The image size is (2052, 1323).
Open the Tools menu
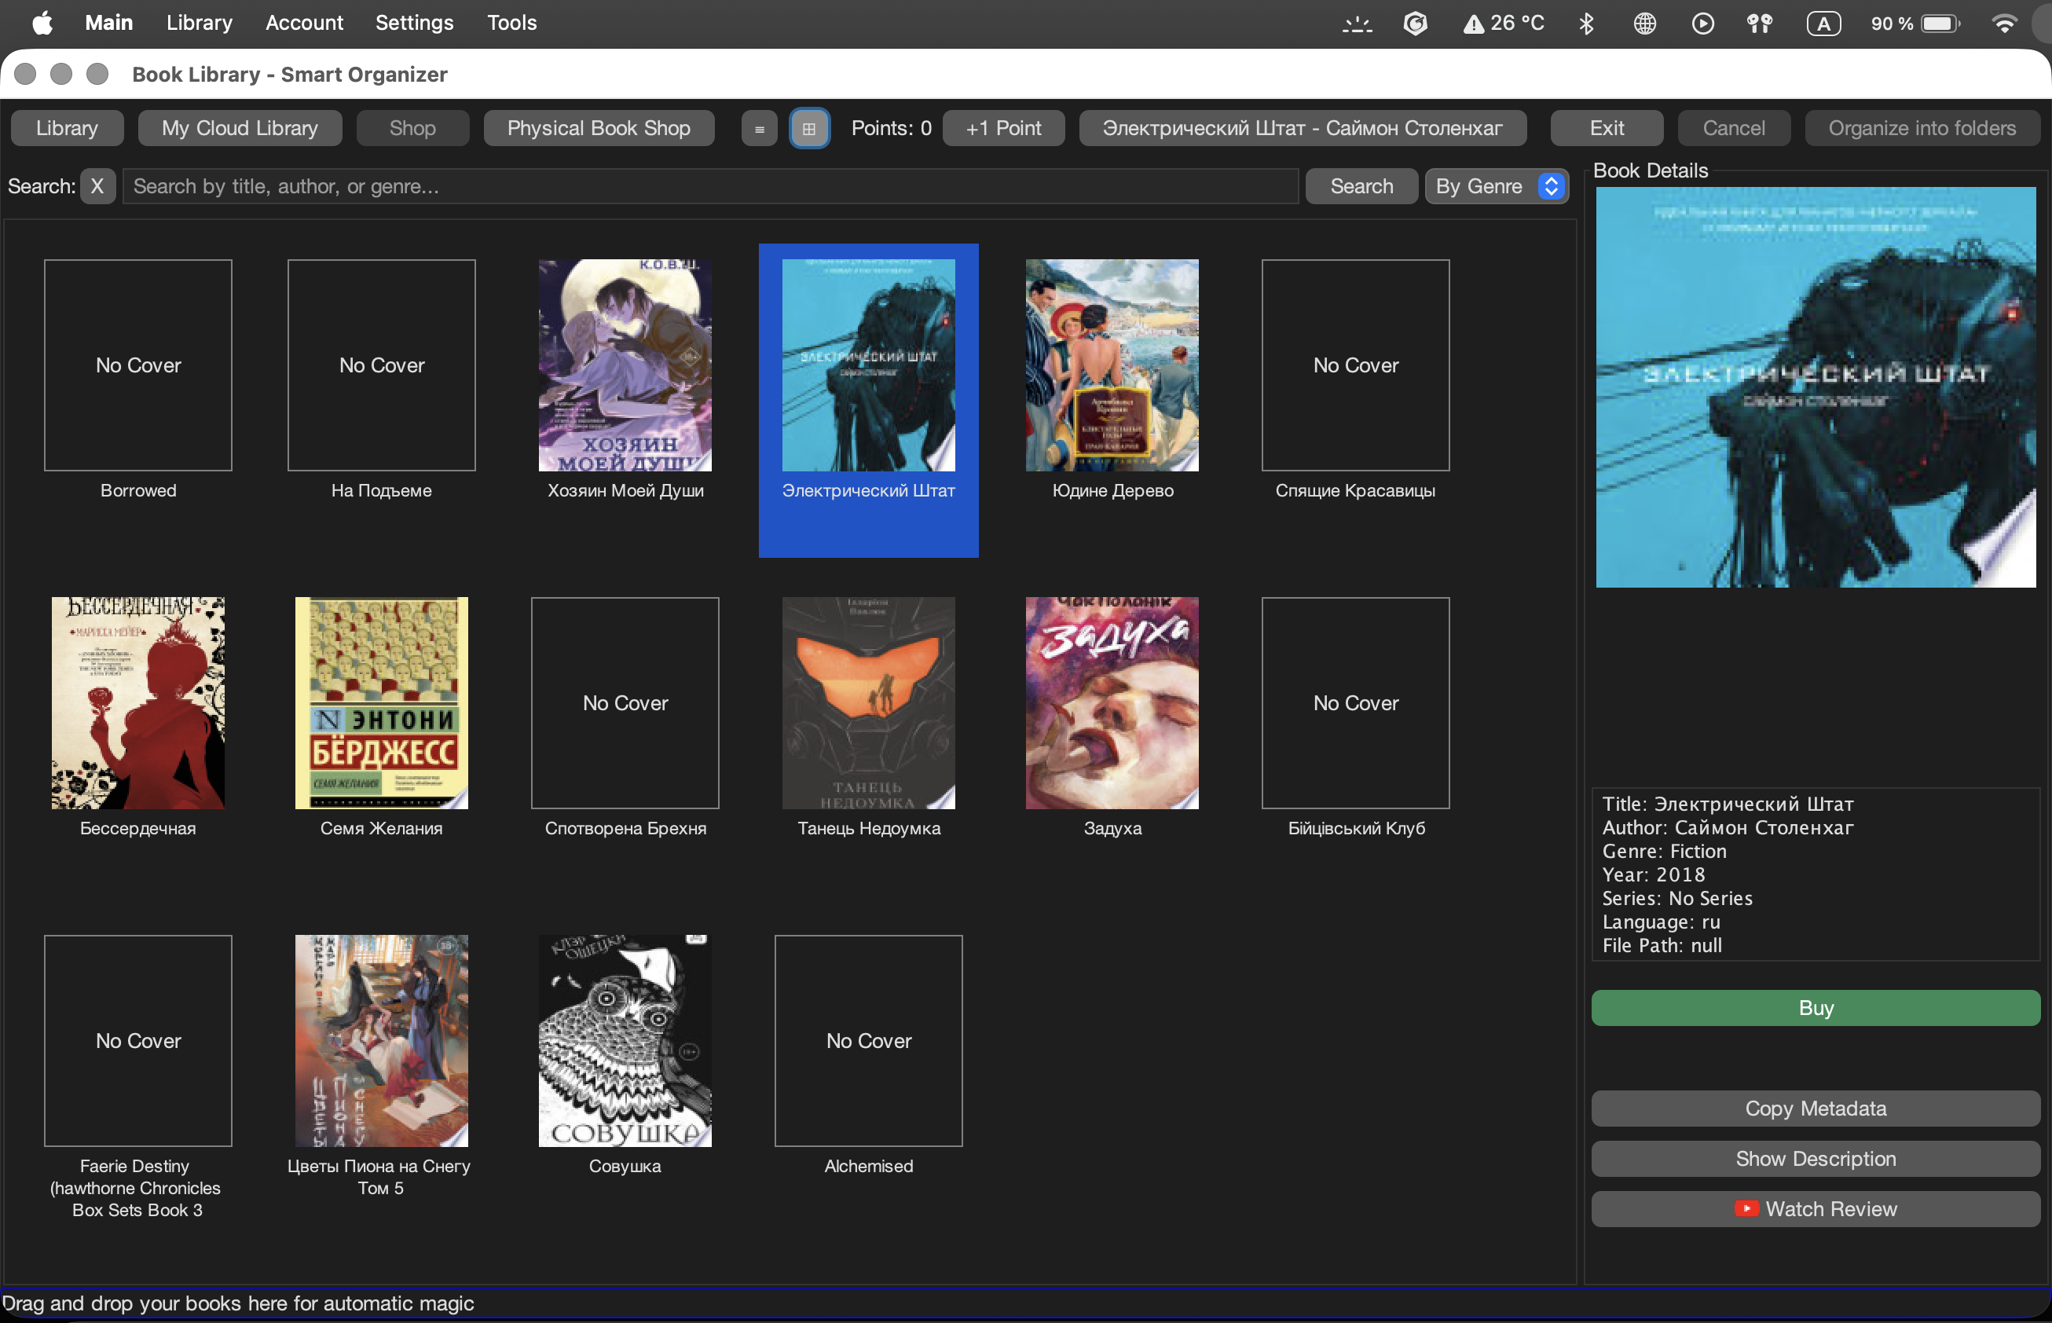coord(512,24)
